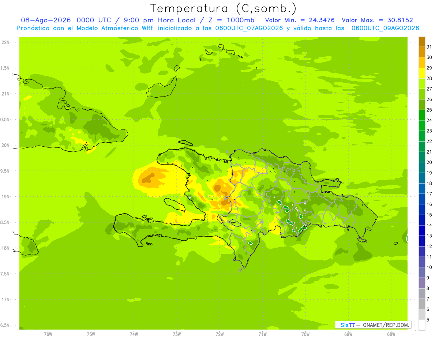This screenshot has height=339, width=439.
Task: Click the legend swatch above 31
Action: click(422, 42)
